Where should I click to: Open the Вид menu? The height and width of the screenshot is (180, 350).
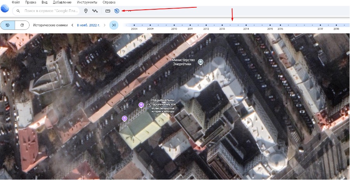tap(44, 2)
